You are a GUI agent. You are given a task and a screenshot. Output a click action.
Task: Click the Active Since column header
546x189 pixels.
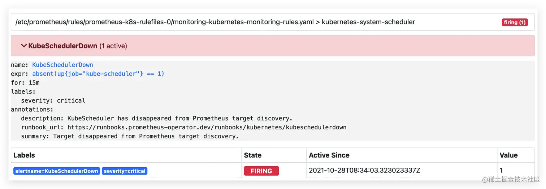329,155
